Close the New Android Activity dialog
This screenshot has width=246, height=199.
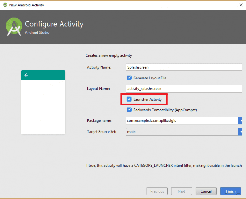pos(241,5)
